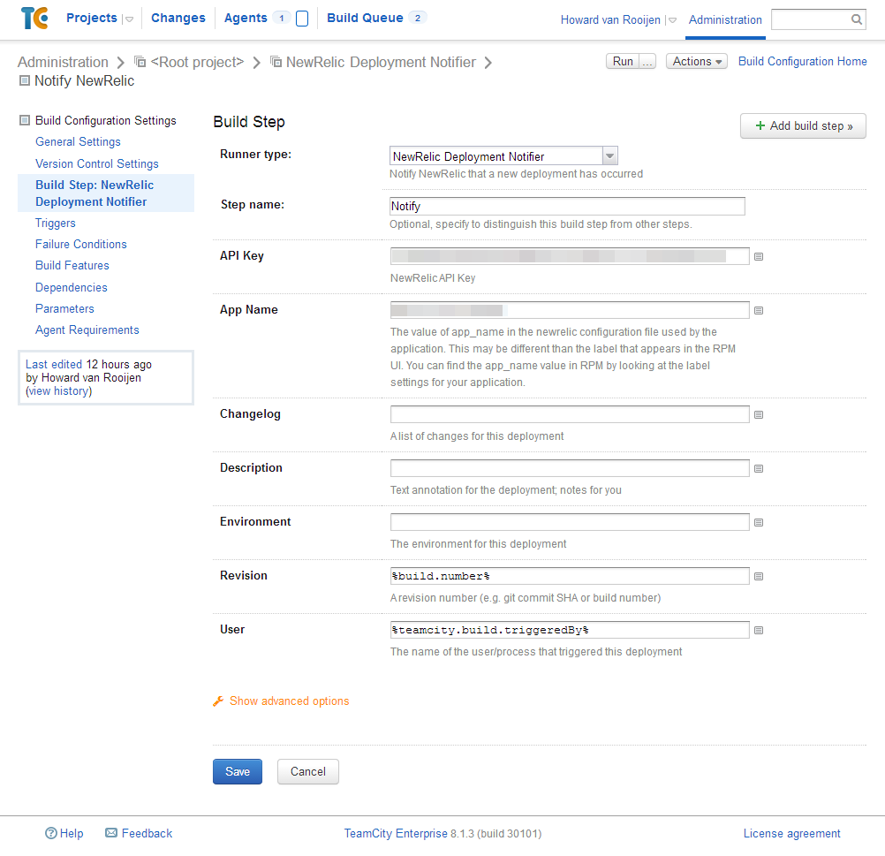Click the Cancel button
The image size is (885, 856).
[308, 771]
